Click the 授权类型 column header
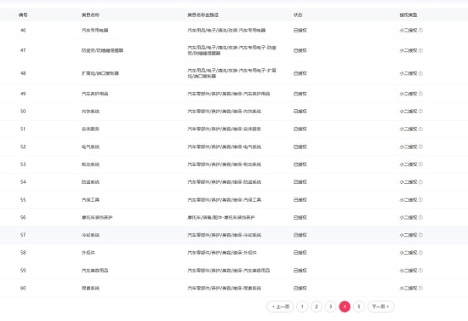The width and height of the screenshot is (468, 321). (408, 15)
